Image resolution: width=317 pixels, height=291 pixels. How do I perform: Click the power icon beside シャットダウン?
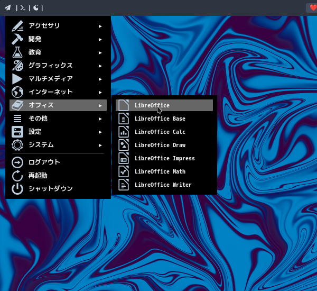17,189
